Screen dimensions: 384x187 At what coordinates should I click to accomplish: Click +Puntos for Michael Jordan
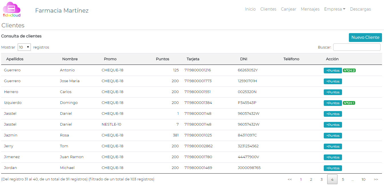[x=333, y=168]
